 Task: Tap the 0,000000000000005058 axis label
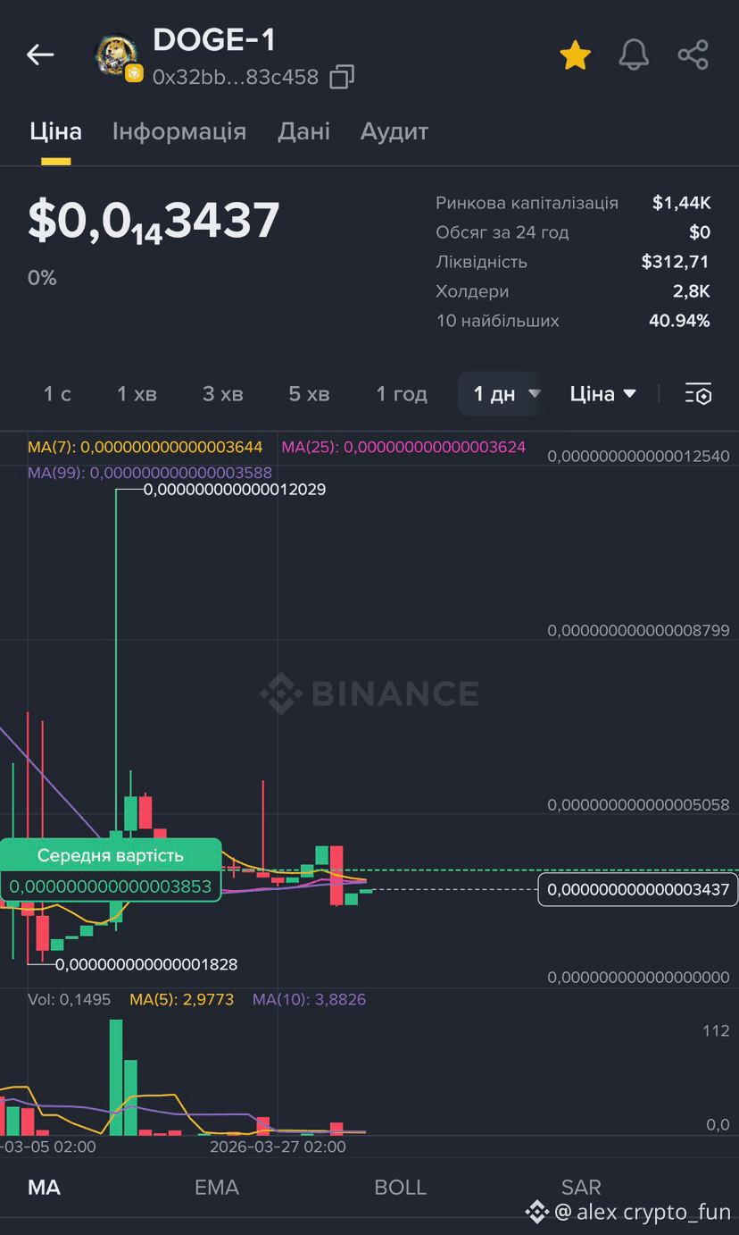tap(638, 806)
